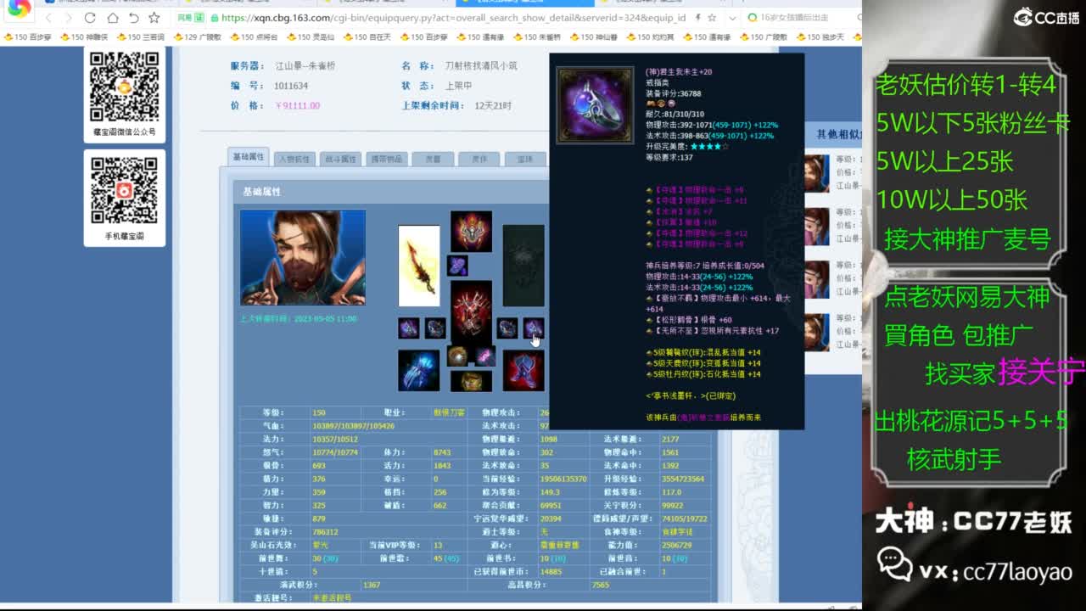Viewport: 1086px width, 611px height.
Task: Click the small purple item below the helmet
Action: point(457,266)
